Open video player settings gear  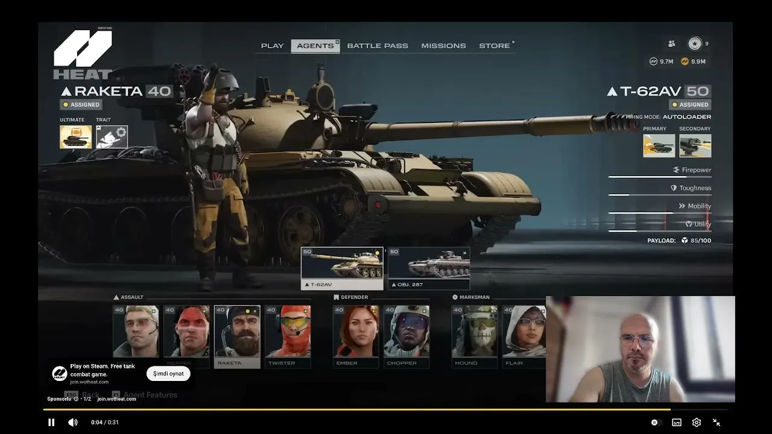tap(697, 423)
